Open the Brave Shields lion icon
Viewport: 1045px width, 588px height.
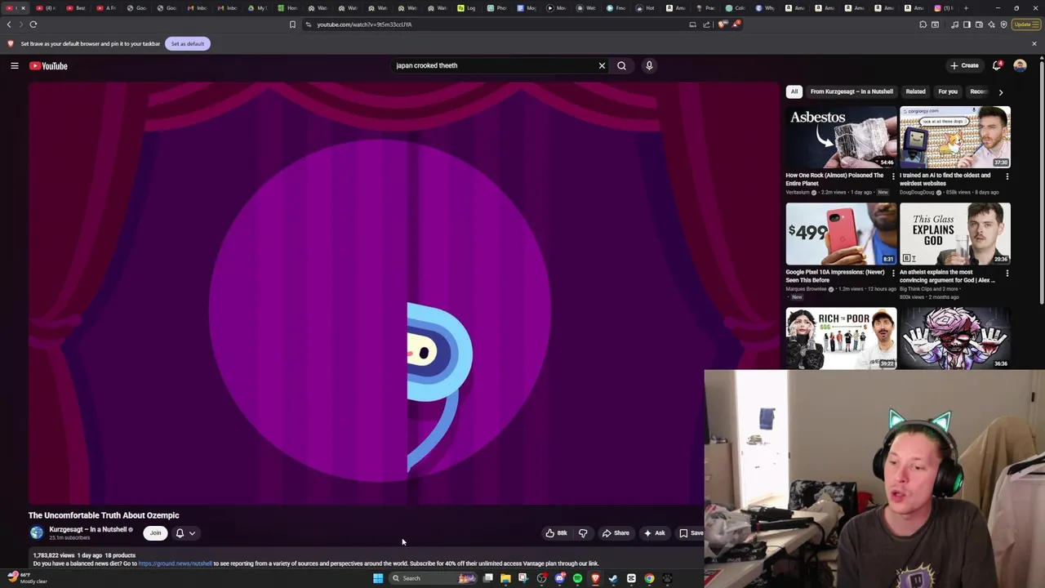(723, 24)
